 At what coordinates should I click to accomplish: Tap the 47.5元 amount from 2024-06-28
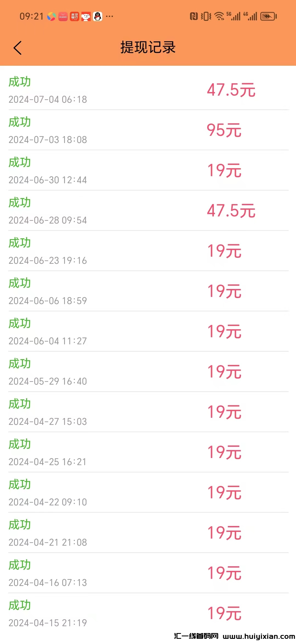point(231,211)
